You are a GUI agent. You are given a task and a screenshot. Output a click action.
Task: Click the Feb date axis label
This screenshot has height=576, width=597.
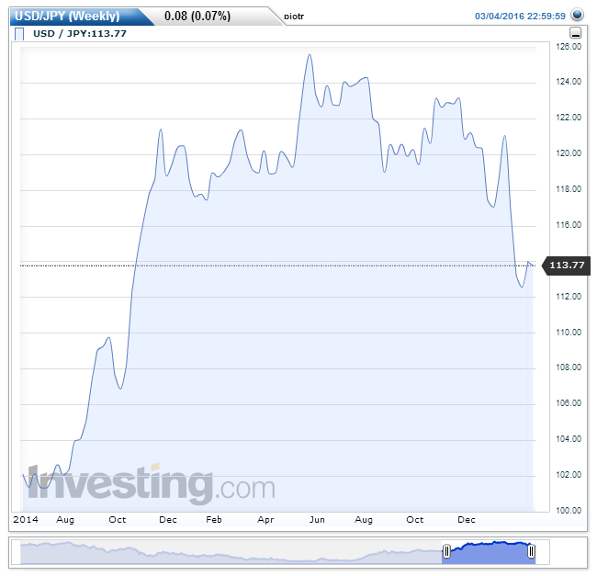[214, 519]
